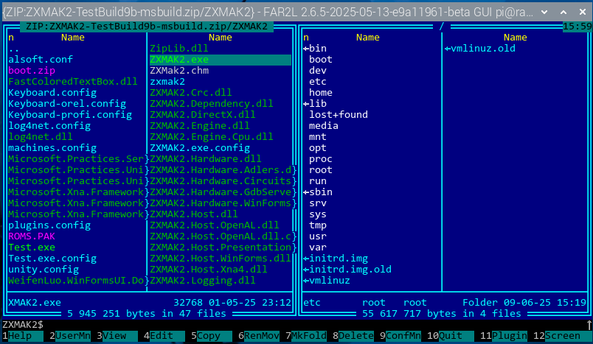Select the dev folder in right panel

[318, 71]
